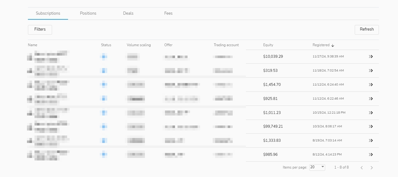Click the 11/18/24, 7:02:54 AM date
Screen dimensions: 398x177
point(328,71)
